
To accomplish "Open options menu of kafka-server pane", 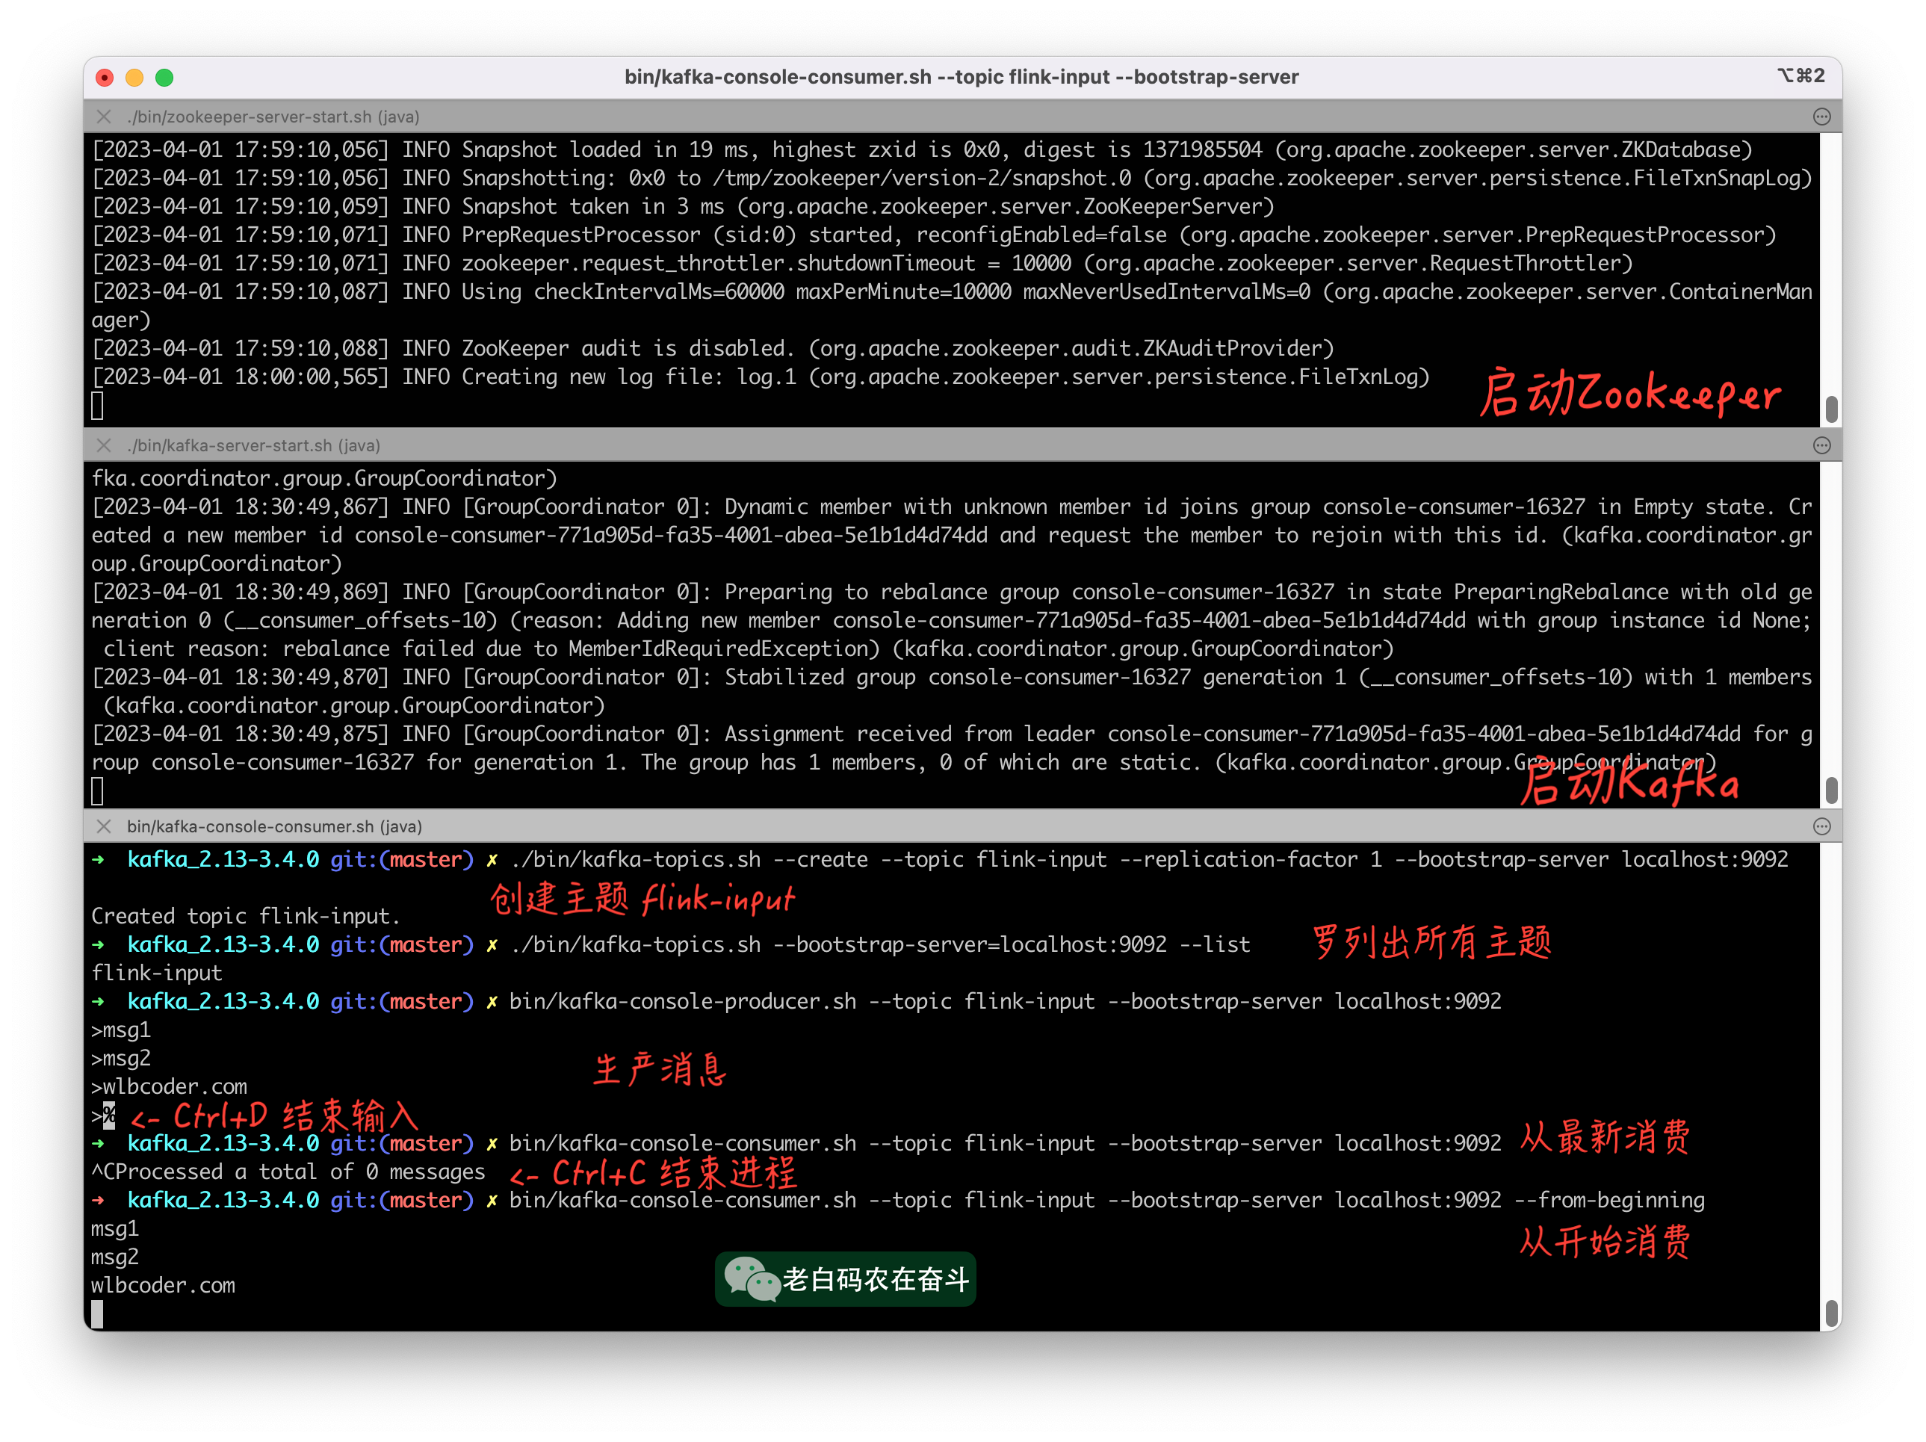I will coord(1821,445).
